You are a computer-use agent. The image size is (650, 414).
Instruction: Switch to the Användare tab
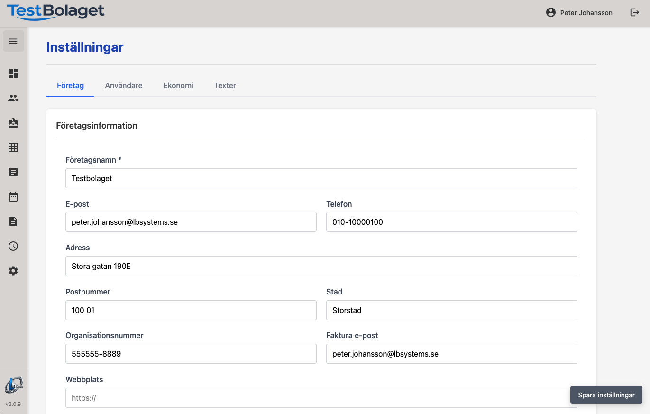pos(124,86)
